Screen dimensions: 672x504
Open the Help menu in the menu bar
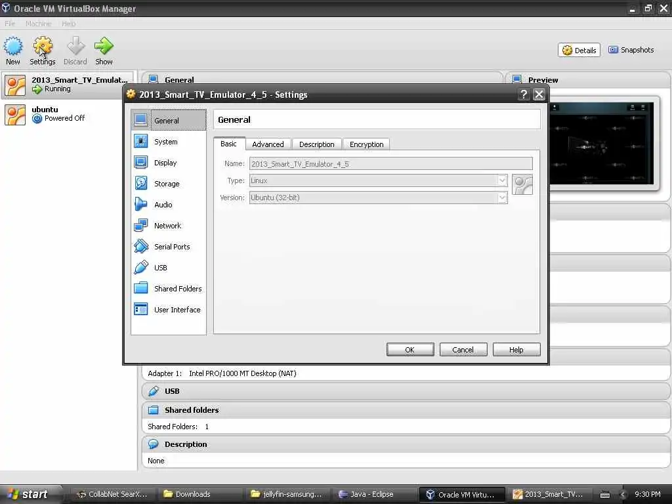[x=68, y=24]
